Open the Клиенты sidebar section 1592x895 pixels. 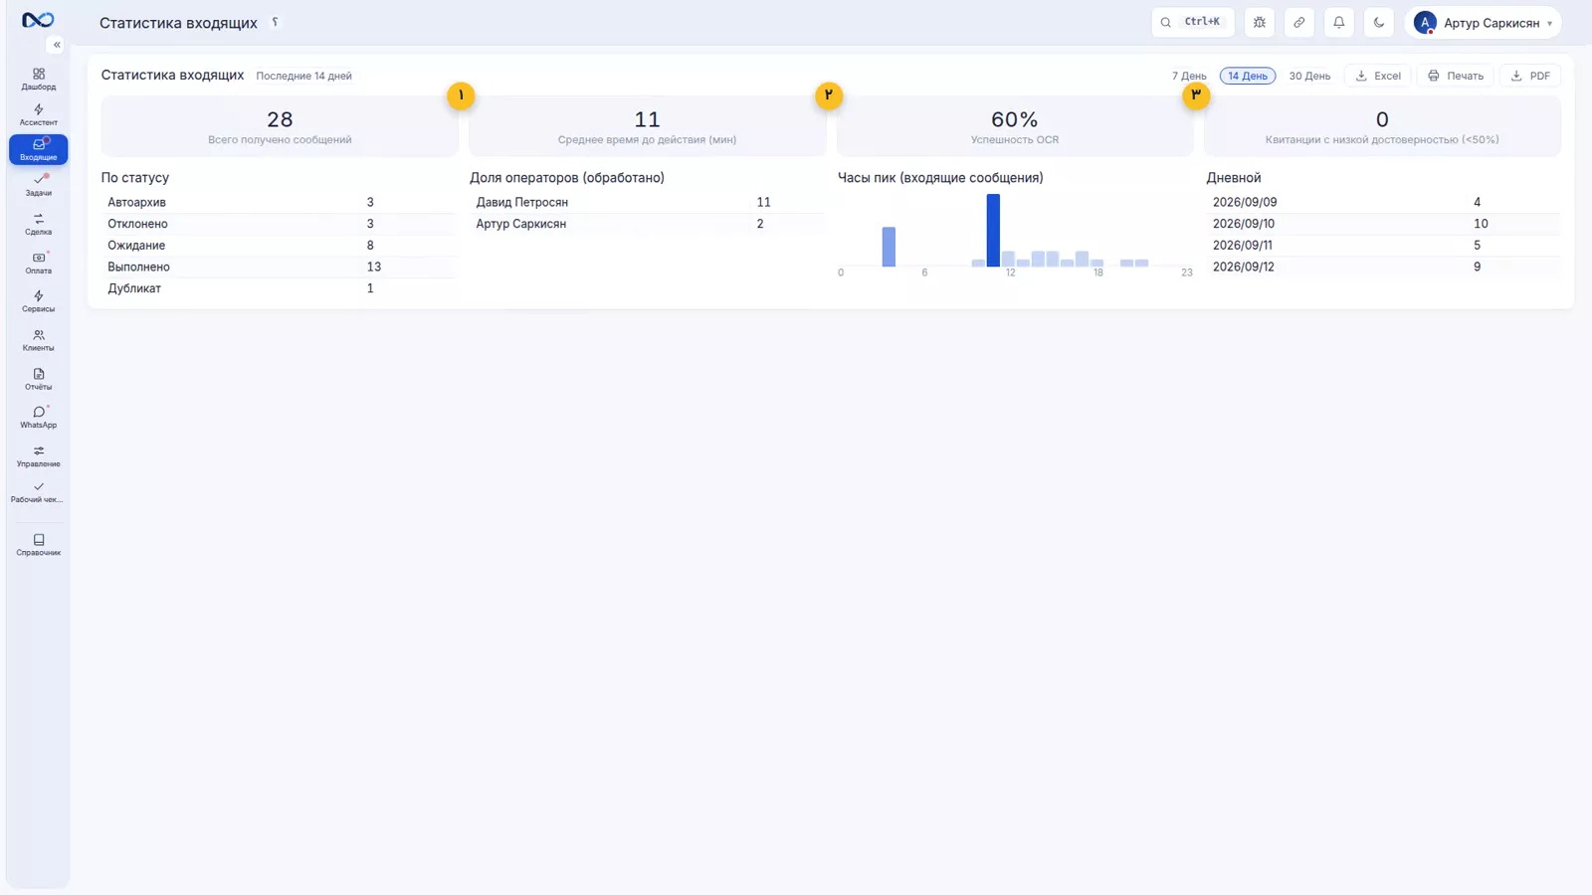(x=38, y=340)
